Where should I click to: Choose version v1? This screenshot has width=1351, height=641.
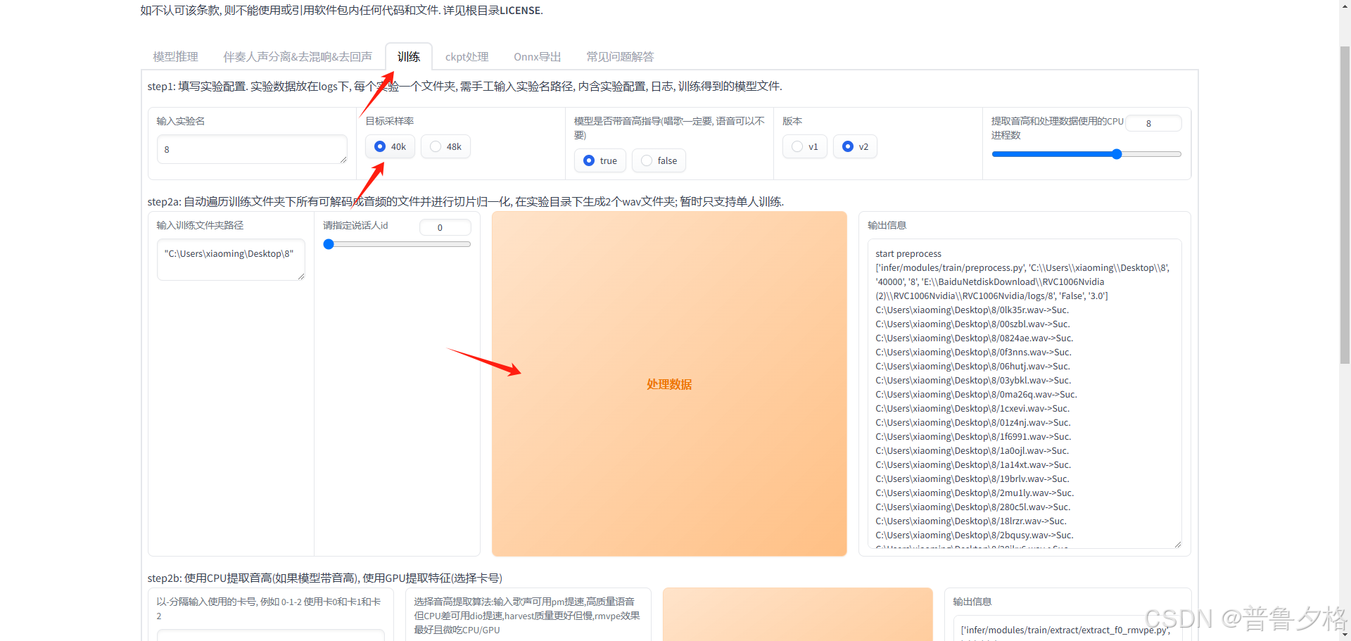coord(805,146)
